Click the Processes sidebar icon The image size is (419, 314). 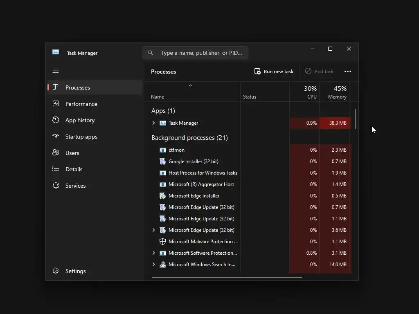[x=56, y=87]
